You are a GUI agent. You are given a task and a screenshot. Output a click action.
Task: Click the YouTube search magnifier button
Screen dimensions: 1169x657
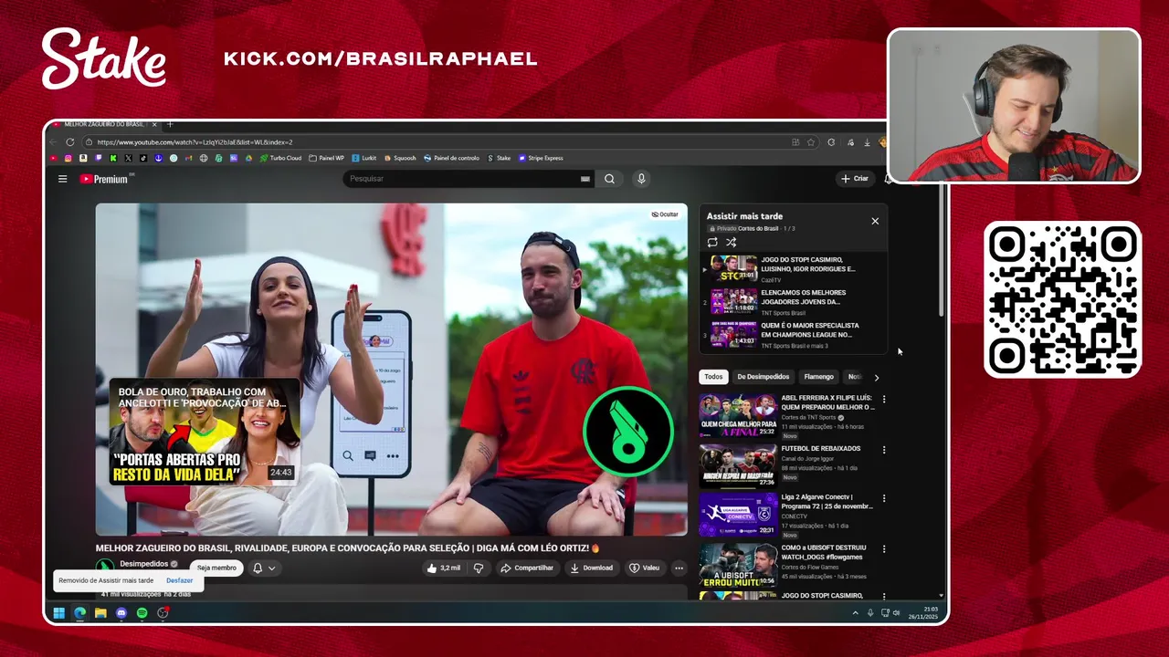click(609, 179)
